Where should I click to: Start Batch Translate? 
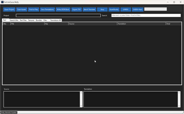[x=89, y=9]
